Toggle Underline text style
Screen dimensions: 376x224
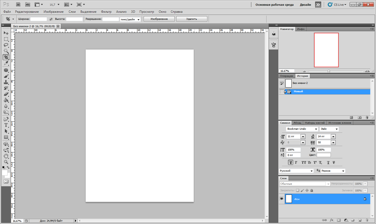point(328,163)
